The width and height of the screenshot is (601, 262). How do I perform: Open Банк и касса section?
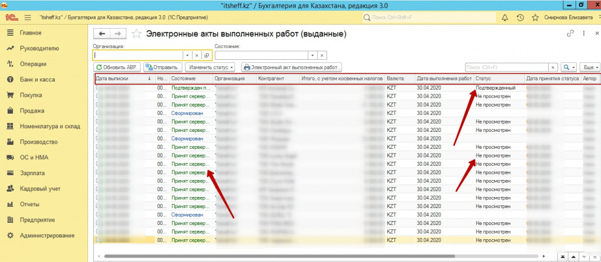[38, 80]
